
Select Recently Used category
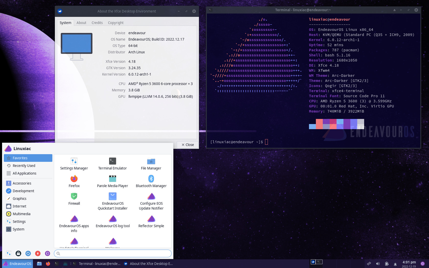[x=28, y=166]
